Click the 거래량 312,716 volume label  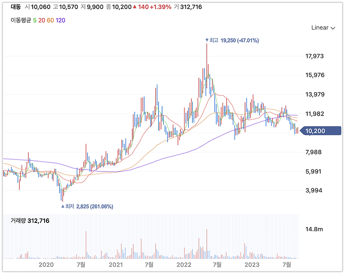point(30,221)
